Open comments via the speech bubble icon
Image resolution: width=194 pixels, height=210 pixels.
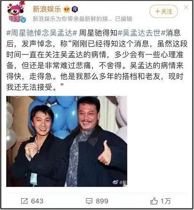pos(89,201)
